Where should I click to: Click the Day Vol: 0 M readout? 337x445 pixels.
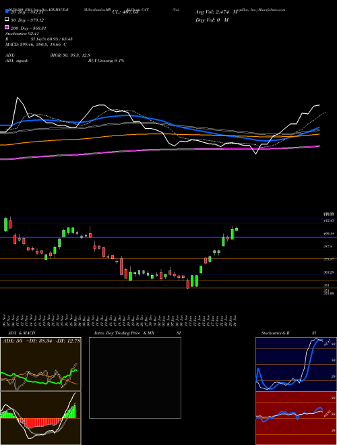click(x=212, y=20)
